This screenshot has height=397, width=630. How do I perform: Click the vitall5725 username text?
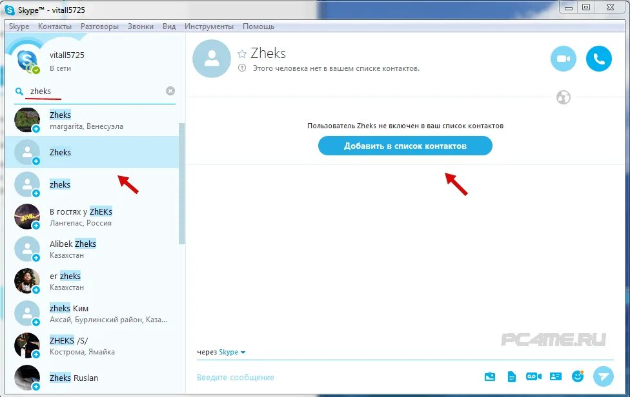[x=67, y=55]
